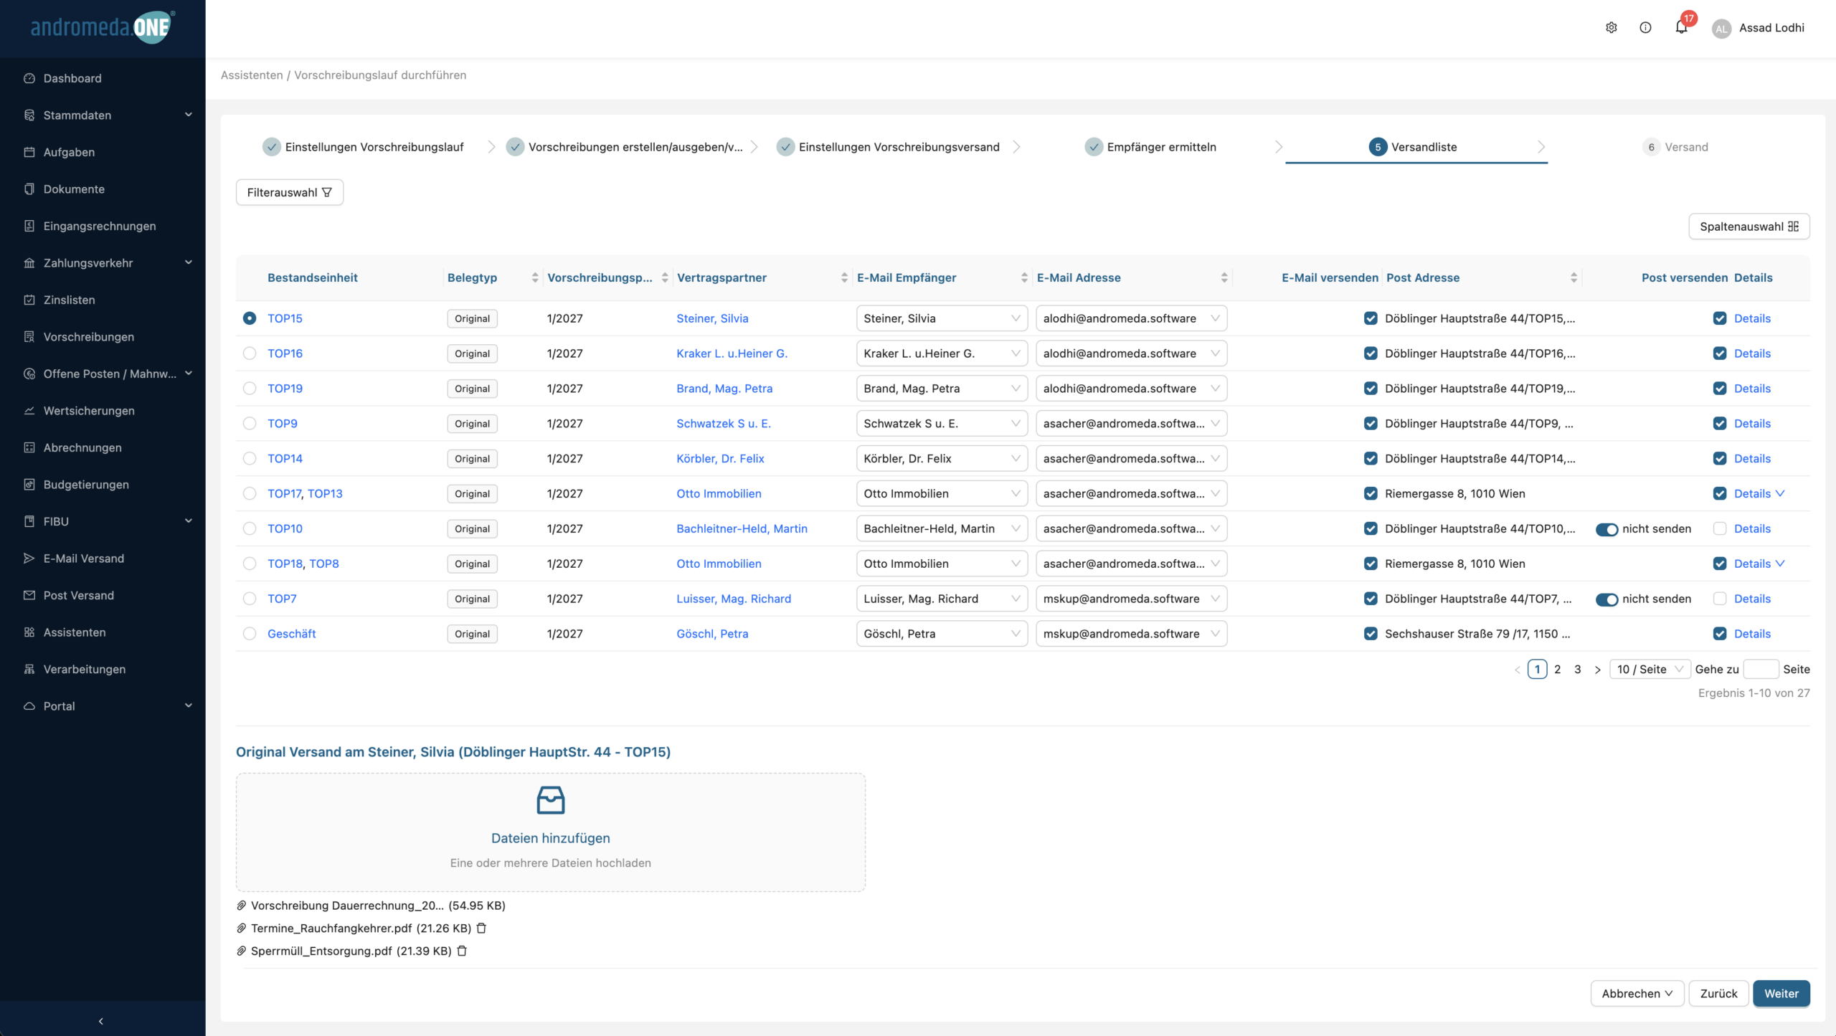
Task: Remove Sperrmüll_Entsorgung.pdf via trash icon
Action: 462,951
